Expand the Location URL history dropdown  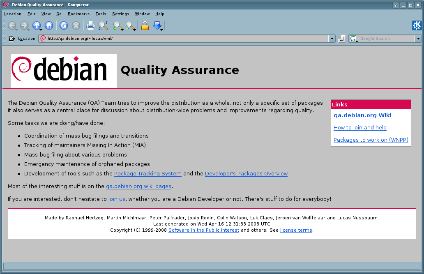(x=332, y=39)
